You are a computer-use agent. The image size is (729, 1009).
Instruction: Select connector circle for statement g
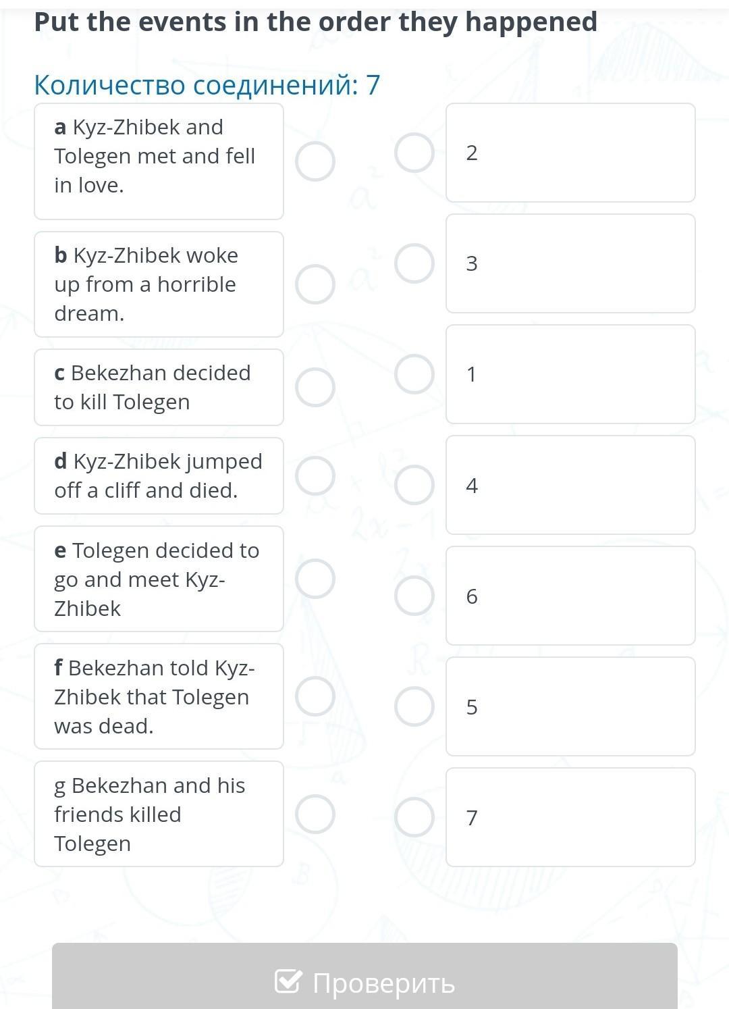315,814
